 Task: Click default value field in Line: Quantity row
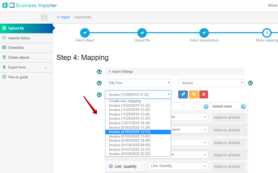click(x=229, y=166)
